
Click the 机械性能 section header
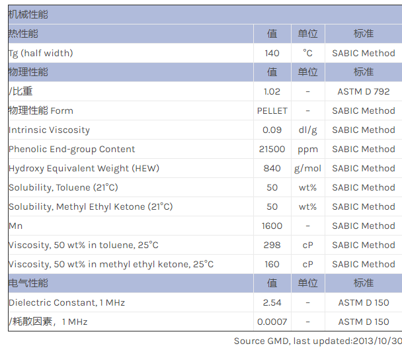pyautogui.click(x=28, y=15)
